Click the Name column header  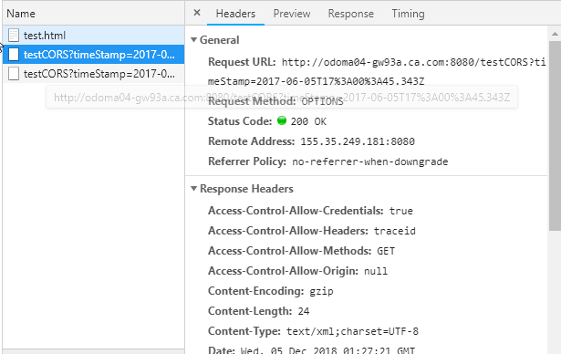coord(21,14)
